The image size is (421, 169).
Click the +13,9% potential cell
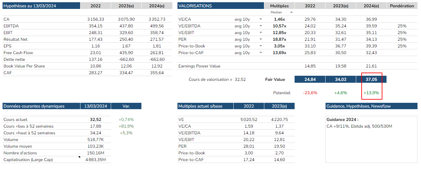coord(371,93)
